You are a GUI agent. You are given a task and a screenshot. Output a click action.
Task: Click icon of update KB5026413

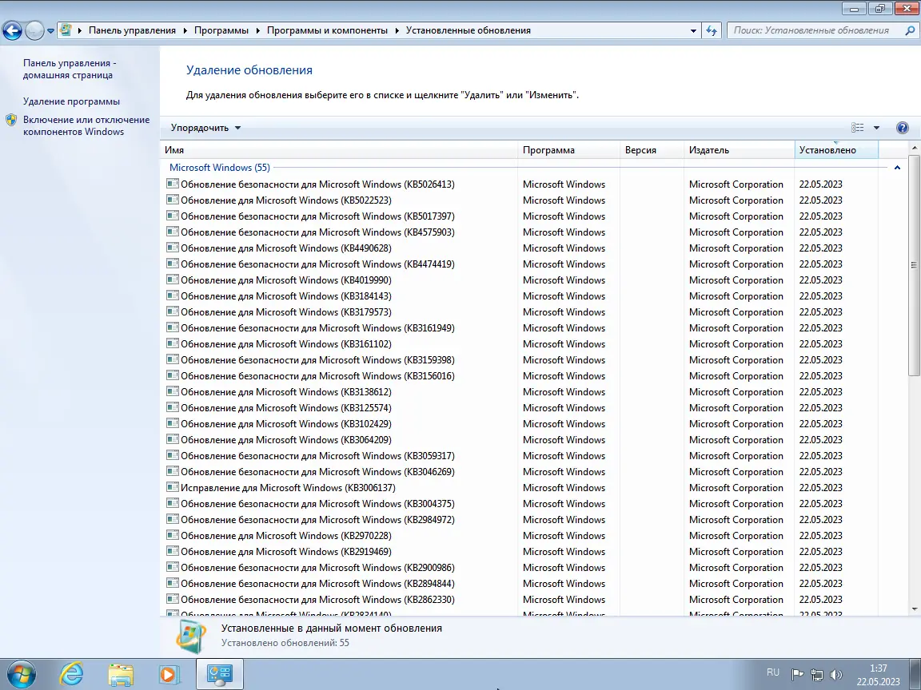point(172,184)
